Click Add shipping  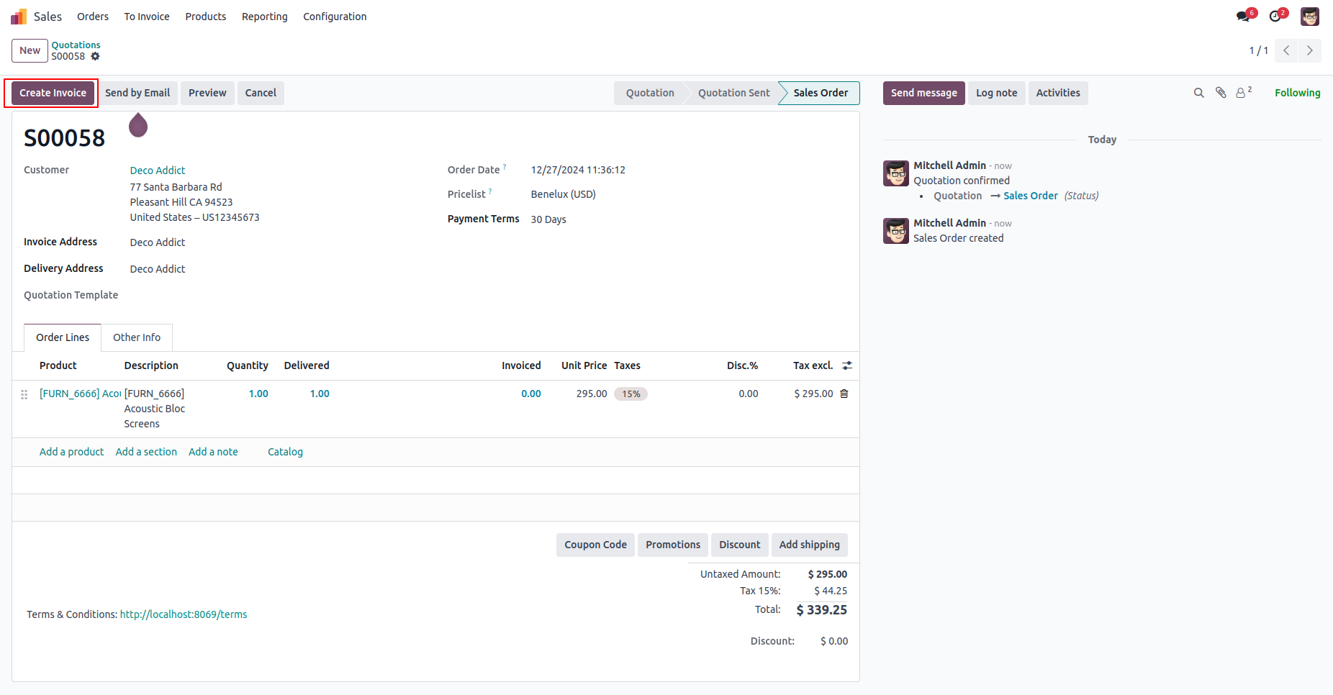click(x=809, y=545)
